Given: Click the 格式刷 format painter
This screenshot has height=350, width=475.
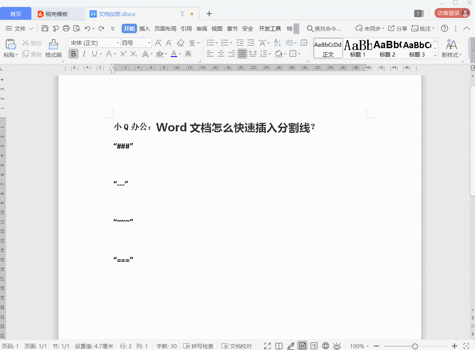Looking at the screenshot, I should coord(53,49).
